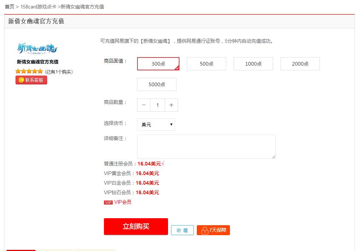This screenshot has height=251, width=356.
Task: Open 158card游戏点卡 breadcrumb link
Action: 38,7
